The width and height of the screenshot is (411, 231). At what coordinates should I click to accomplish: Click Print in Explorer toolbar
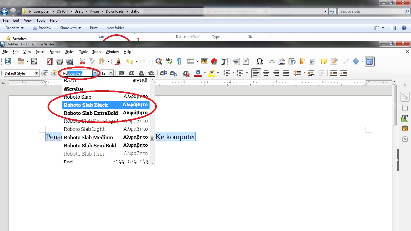[x=94, y=28]
